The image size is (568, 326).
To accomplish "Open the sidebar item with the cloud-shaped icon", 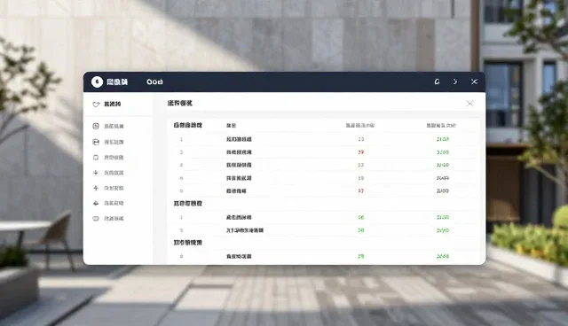I will [x=108, y=203].
